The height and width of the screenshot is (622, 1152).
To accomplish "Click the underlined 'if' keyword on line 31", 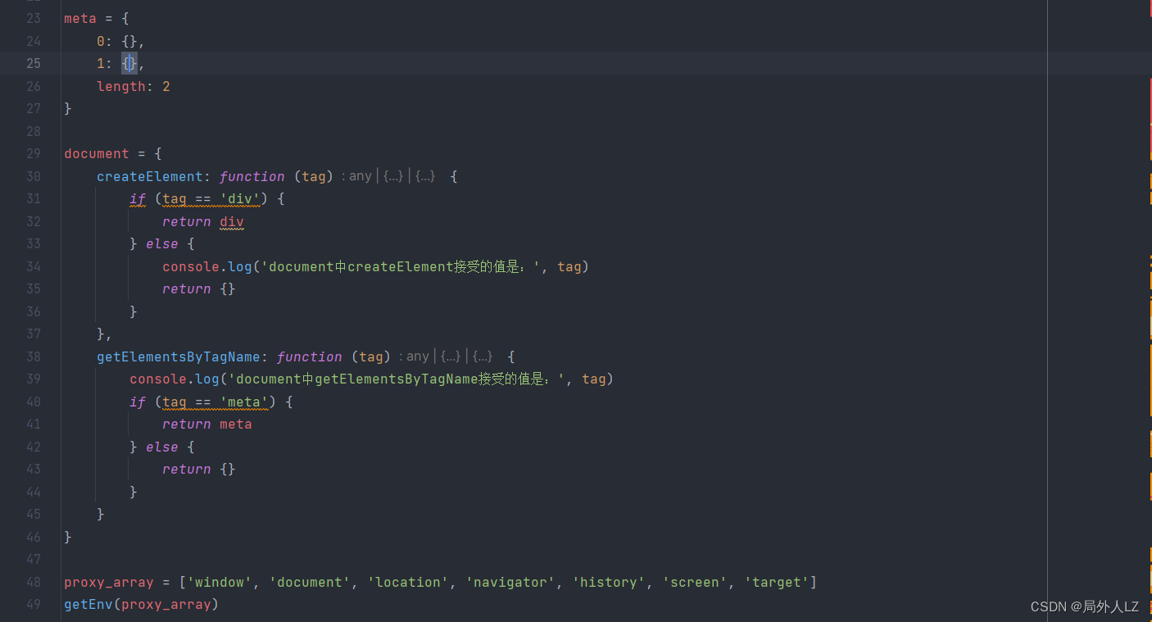I will pyautogui.click(x=138, y=198).
